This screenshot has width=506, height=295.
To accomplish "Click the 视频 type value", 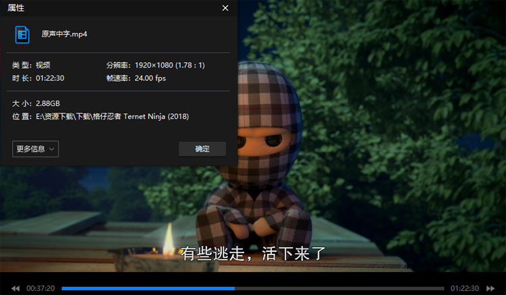I will [x=43, y=65].
